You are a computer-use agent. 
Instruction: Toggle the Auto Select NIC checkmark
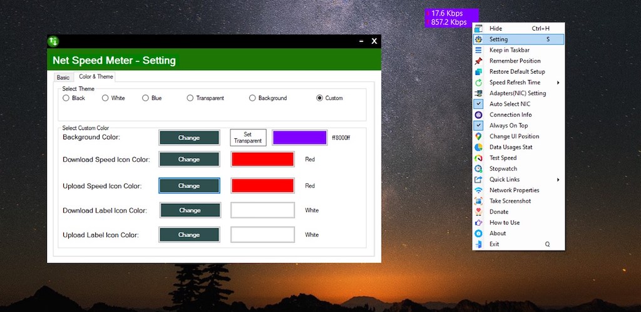click(478, 104)
